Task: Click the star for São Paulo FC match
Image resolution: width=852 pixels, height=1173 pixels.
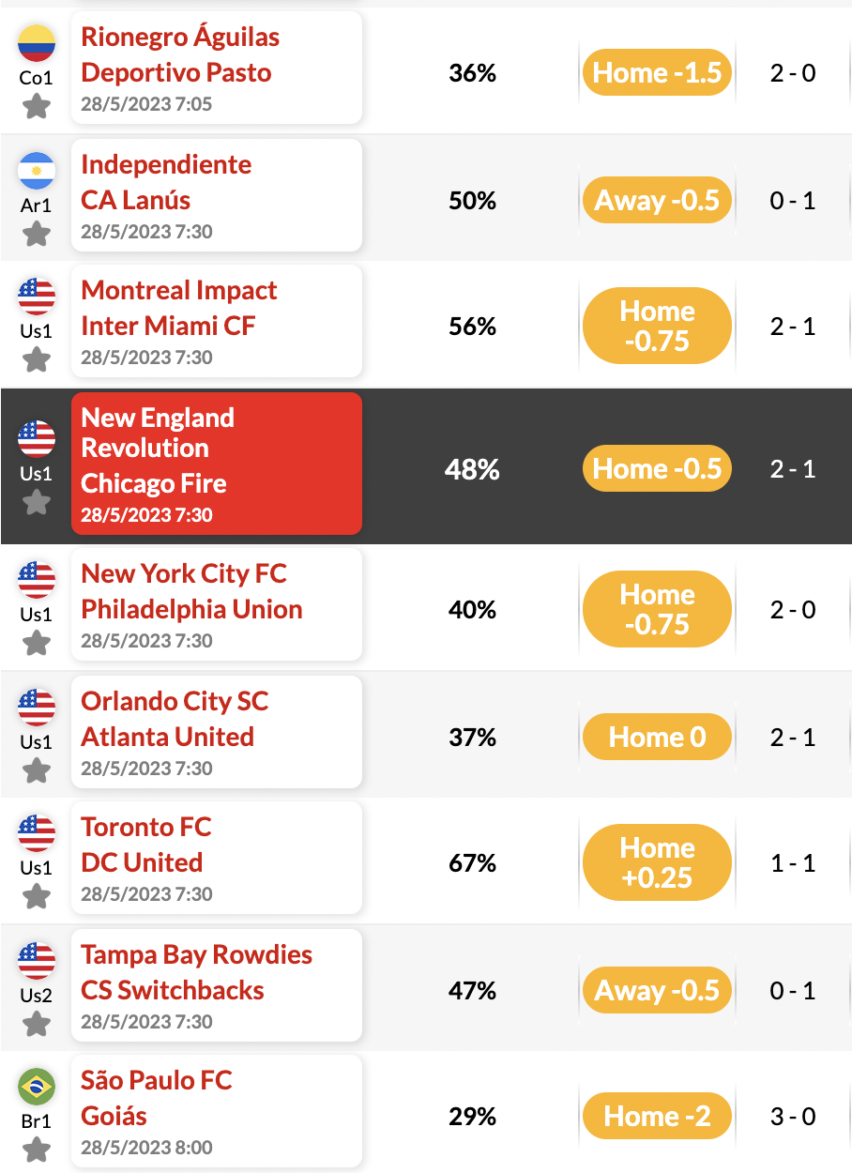Action: click(37, 1150)
